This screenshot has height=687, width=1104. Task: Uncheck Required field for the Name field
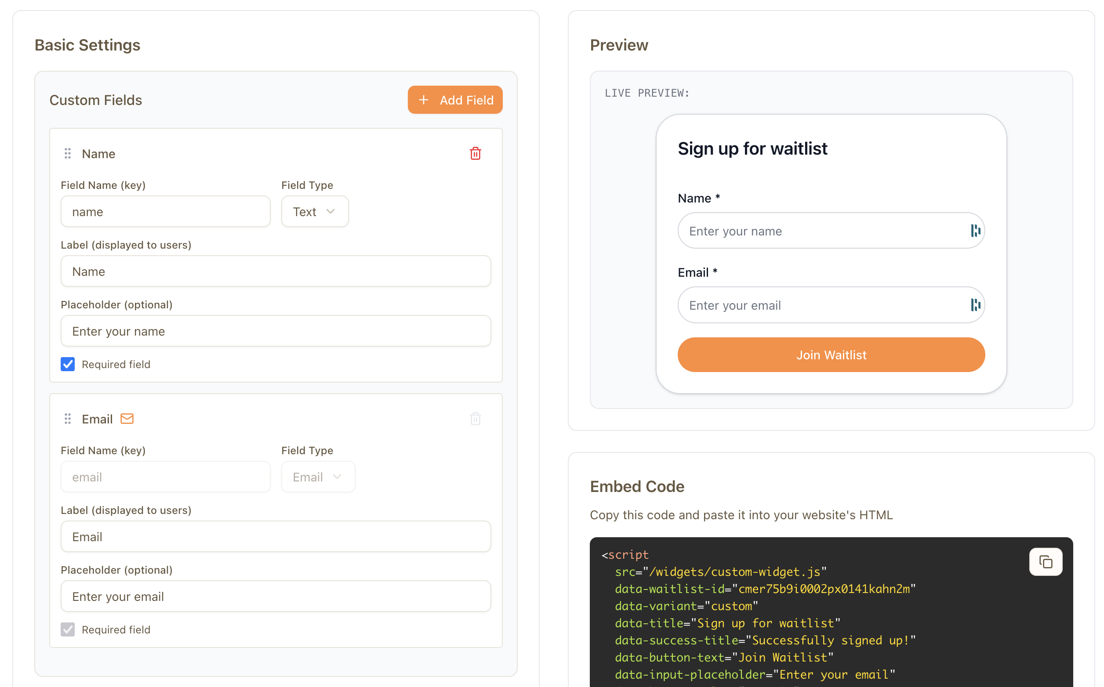click(x=68, y=364)
